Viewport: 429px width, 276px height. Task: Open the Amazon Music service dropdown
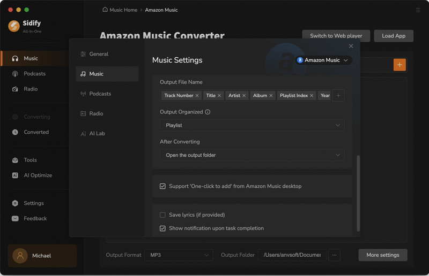click(x=323, y=60)
